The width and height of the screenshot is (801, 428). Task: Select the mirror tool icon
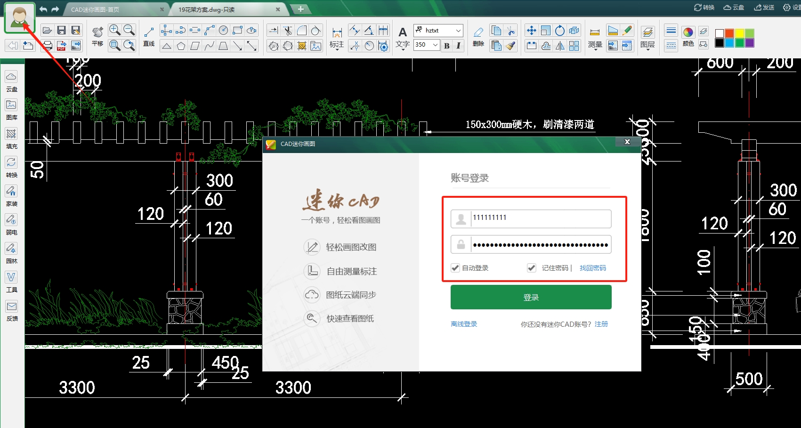pyautogui.click(x=559, y=46)
